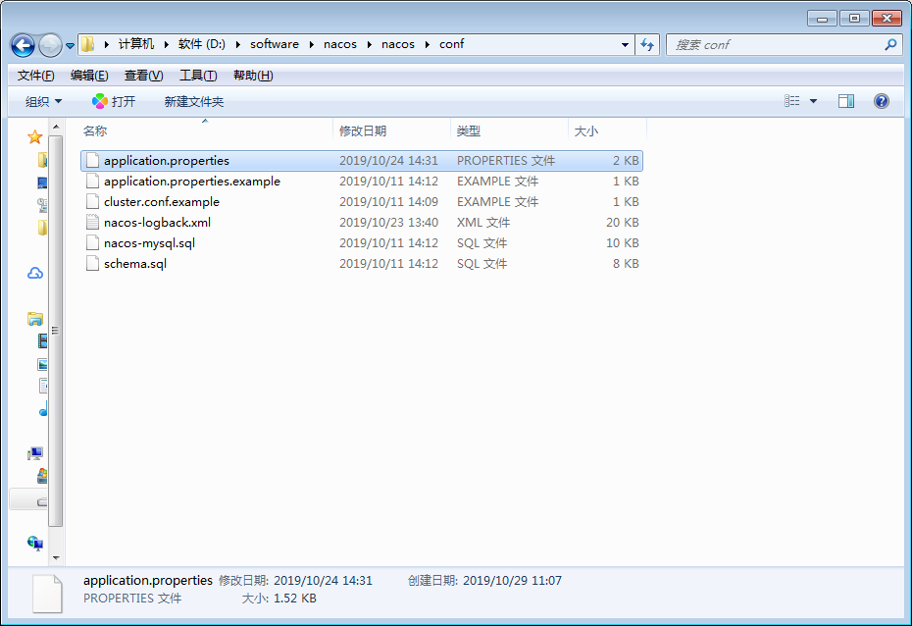Click the selected drive icon in sidebar

[x=42, y=501]
